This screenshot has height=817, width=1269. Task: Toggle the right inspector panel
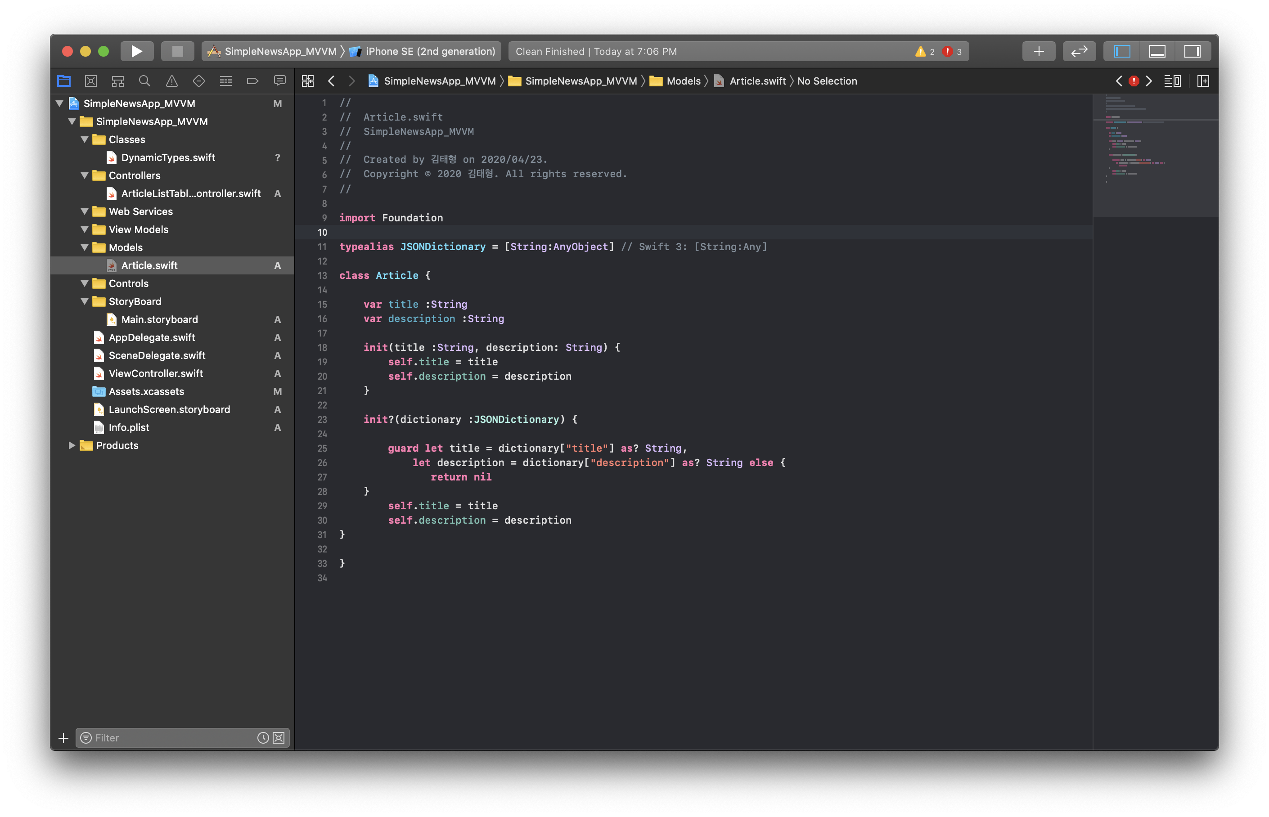[x=1192, y=51]
